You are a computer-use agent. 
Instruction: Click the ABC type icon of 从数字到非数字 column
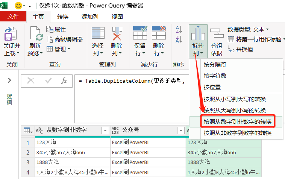tap(39, 130)
